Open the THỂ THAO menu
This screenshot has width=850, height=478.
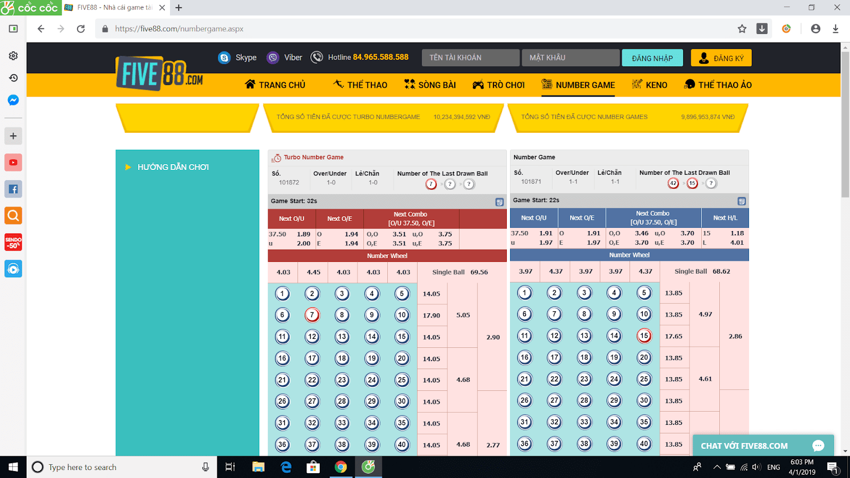pos(360,85)
